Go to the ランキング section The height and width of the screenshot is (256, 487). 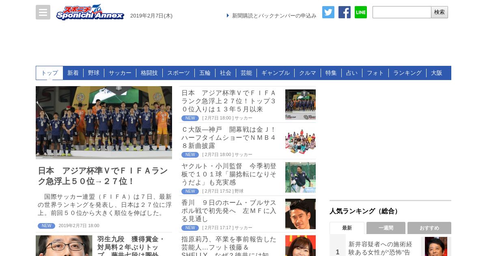[407, 73]
